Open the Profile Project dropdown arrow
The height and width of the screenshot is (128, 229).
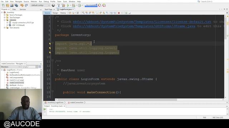tap(82, 5)
